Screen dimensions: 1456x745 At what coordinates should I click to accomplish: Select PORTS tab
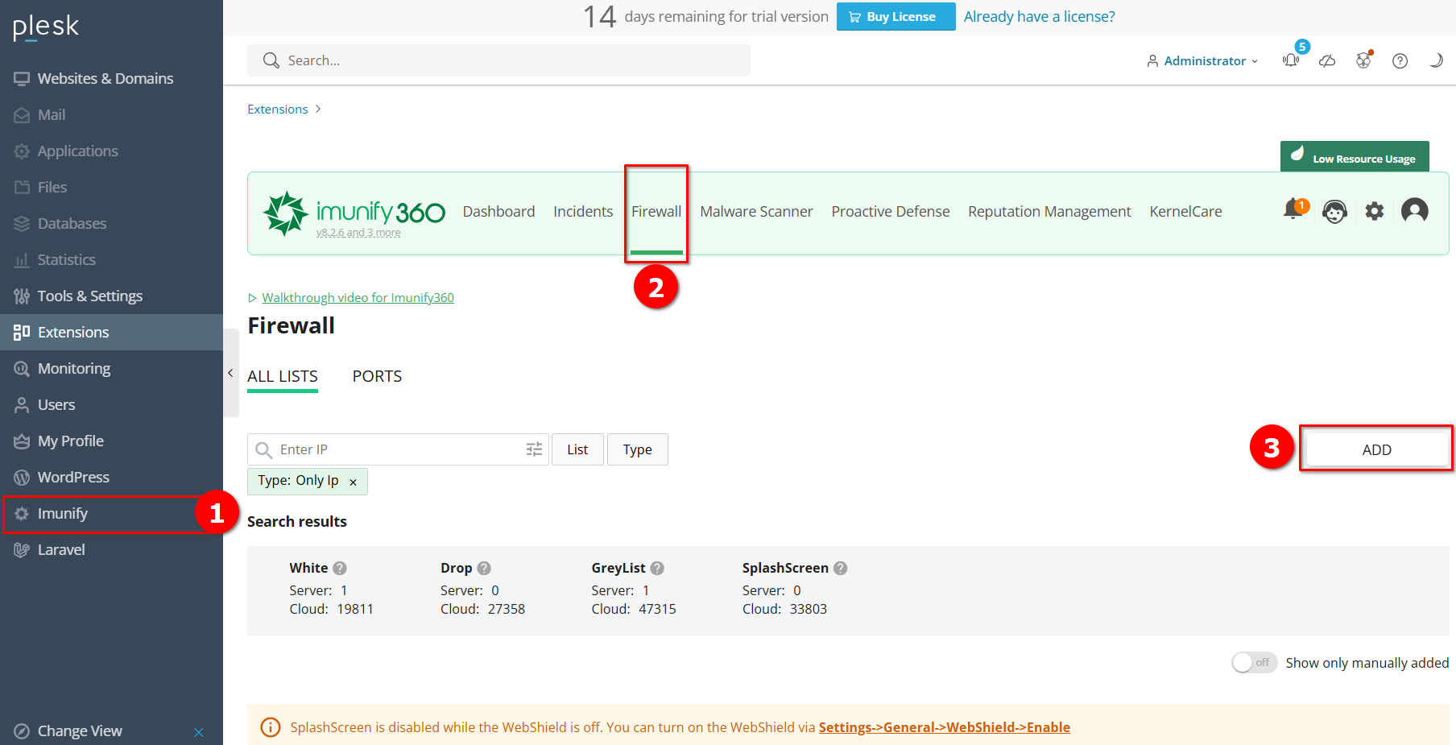[x=377, y=377]
